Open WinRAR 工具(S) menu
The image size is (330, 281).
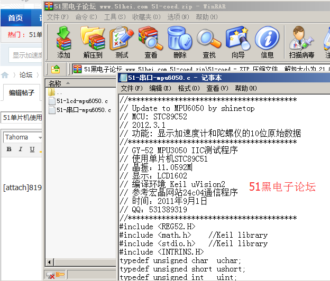tap(115, 17)
